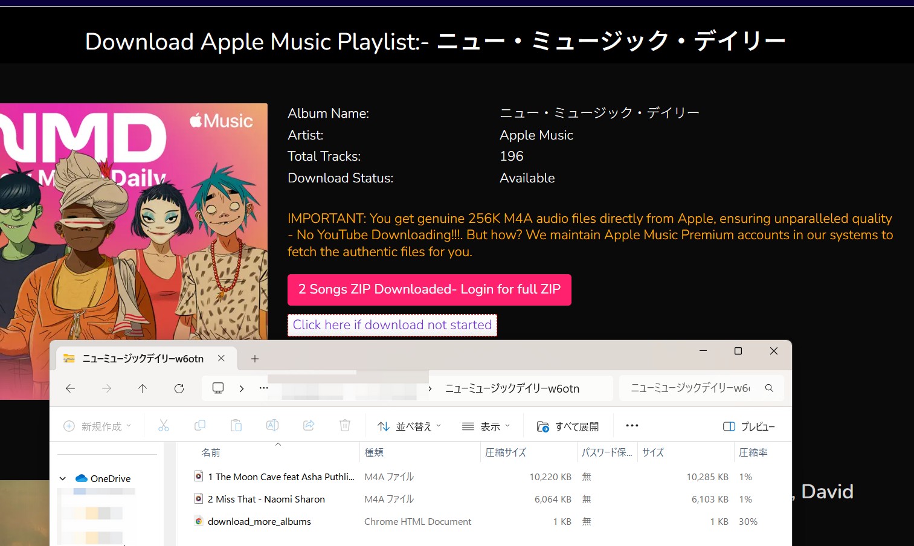Click the 6,103 KB size cell
The image size is (914, 546).
point(710,499)
